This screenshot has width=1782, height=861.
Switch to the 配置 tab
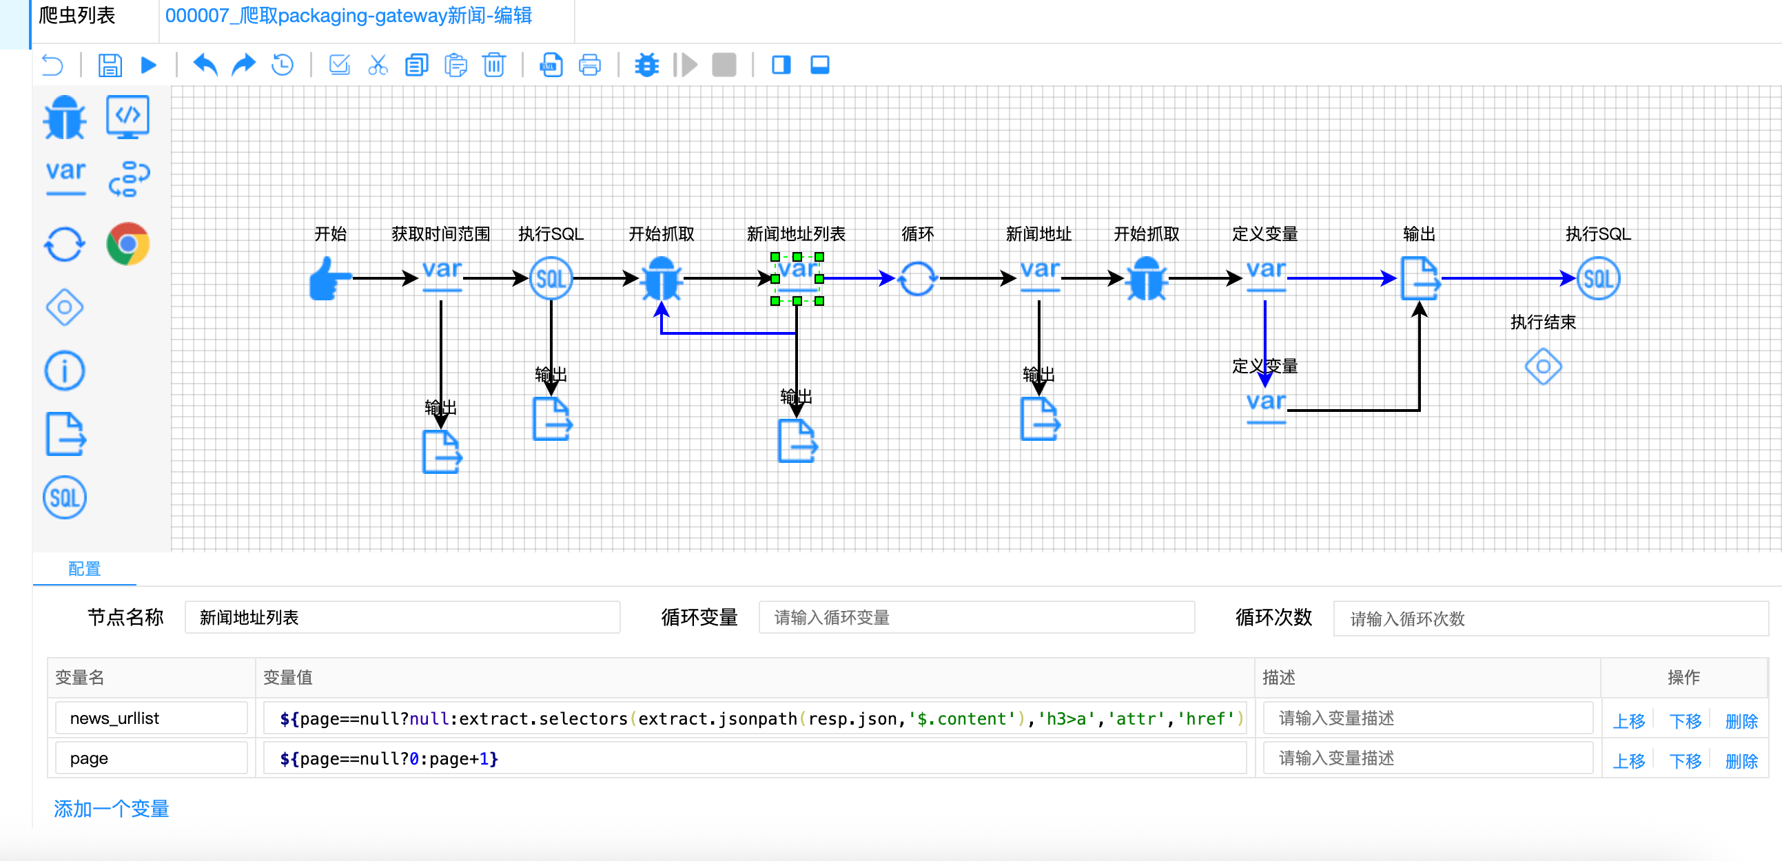tap(84, 568)
